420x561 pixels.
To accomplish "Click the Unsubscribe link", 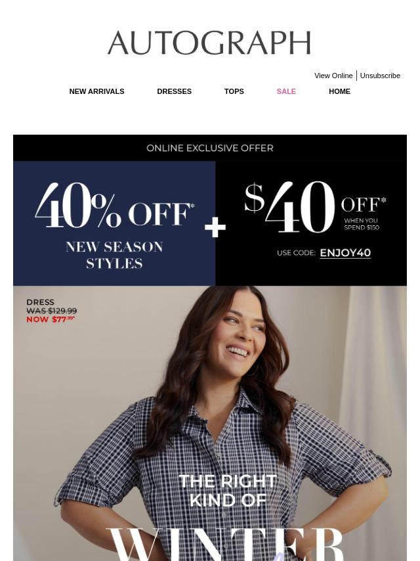I will tap(380, 76).
